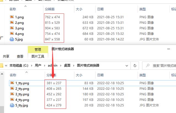
Task: Click the 4_tty.png file icon
Action: 12,100
